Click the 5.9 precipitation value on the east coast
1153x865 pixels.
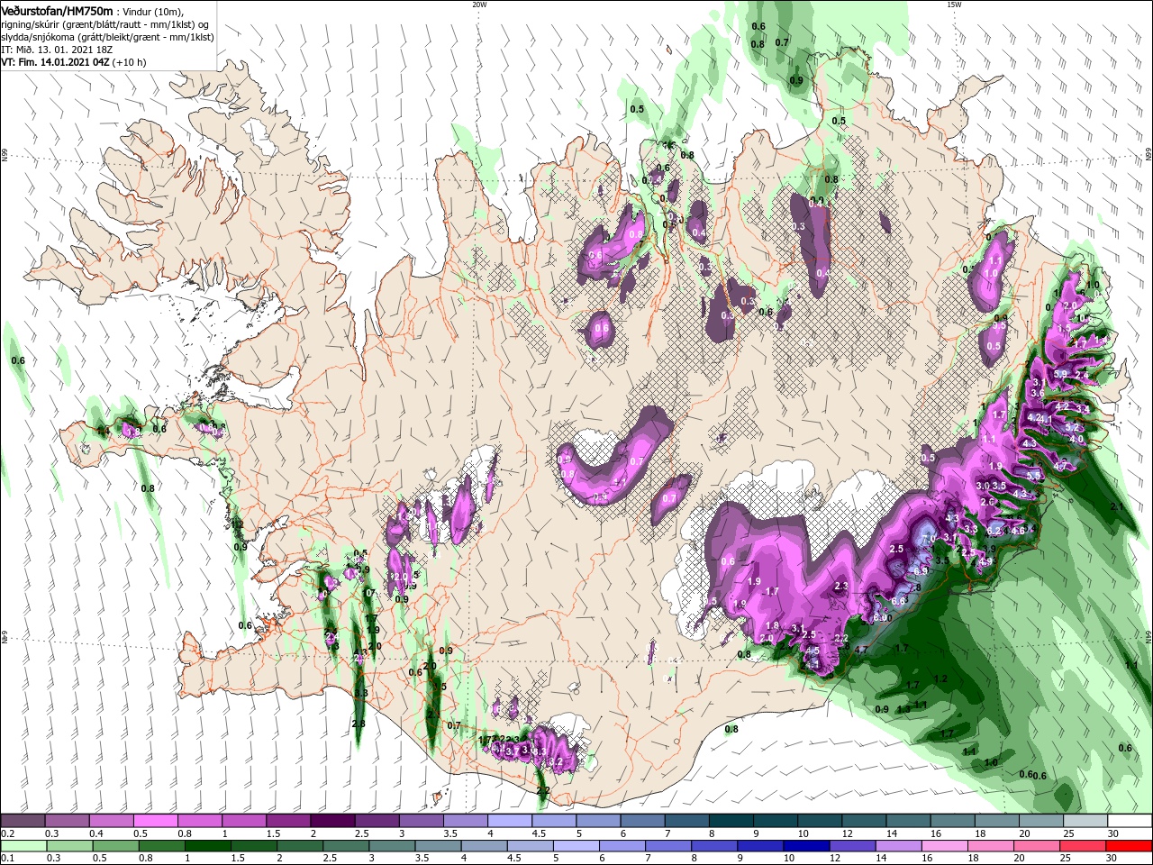point(1060,374)
